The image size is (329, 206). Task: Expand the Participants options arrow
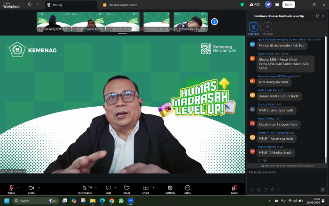pyautogui.click(x=96, y=188)
